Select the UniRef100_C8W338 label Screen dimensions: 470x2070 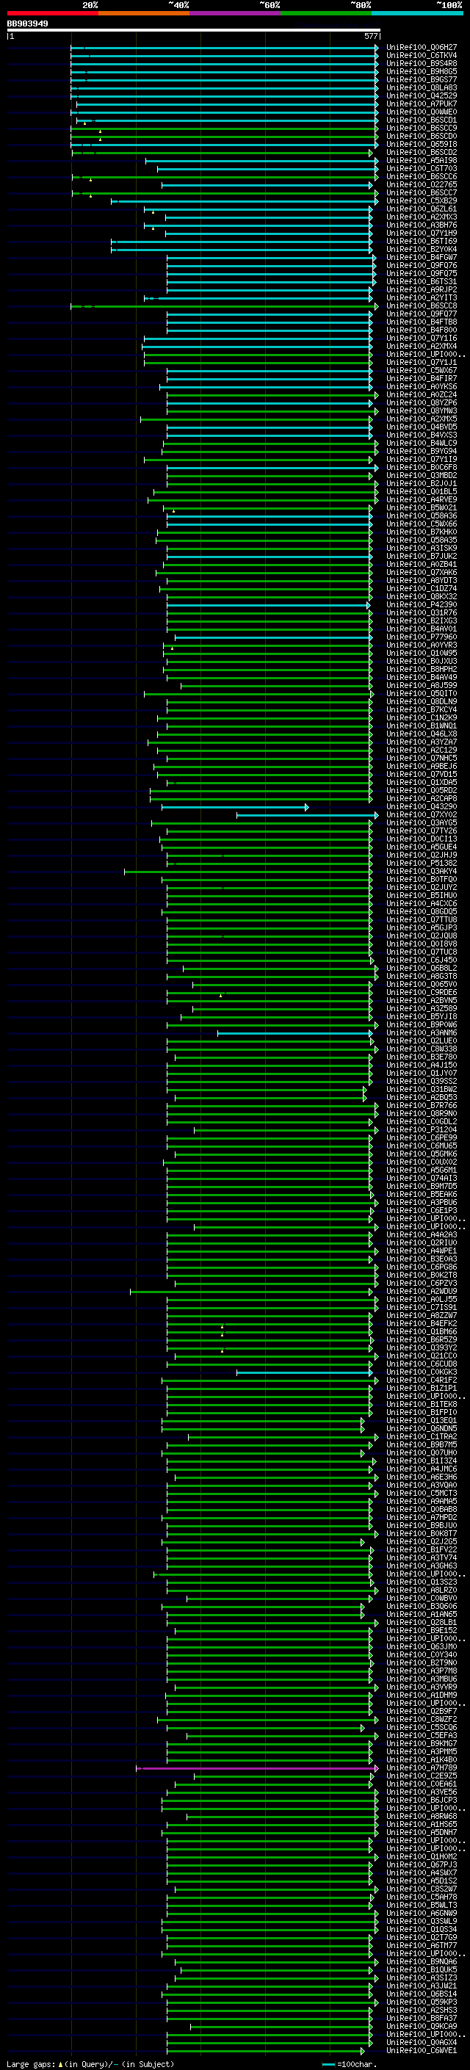coord(422,1049)
